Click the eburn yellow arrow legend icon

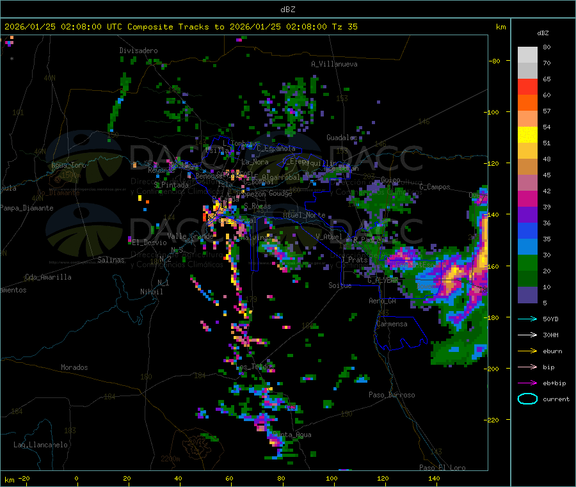coord(527,351)
